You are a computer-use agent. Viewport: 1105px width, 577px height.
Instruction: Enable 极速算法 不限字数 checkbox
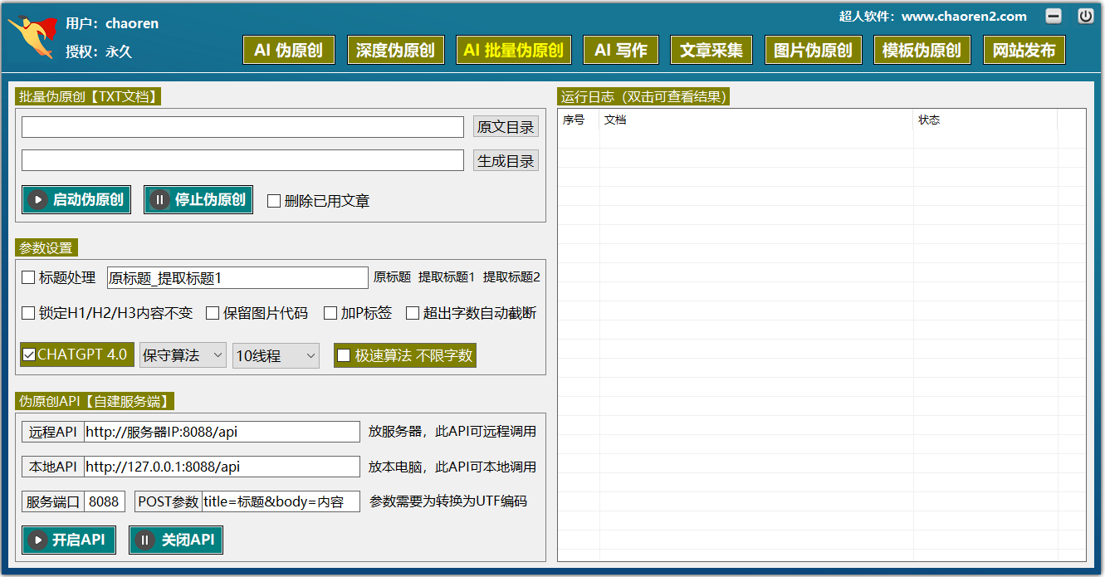pyautogui.click(x=344, y=355)
